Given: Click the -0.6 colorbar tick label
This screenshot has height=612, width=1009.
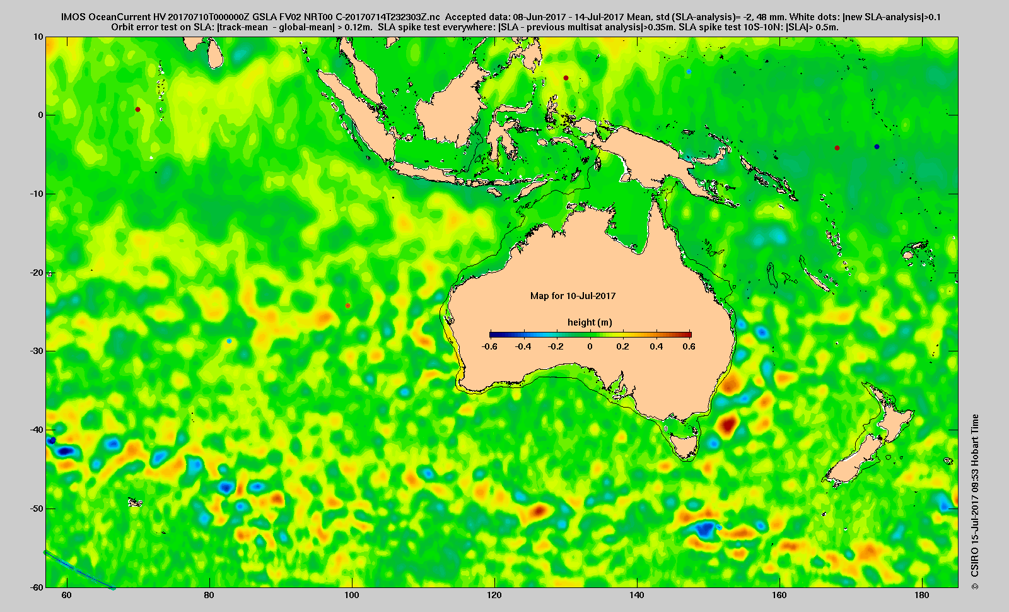Looking at the screenshot, I should 489,346.
